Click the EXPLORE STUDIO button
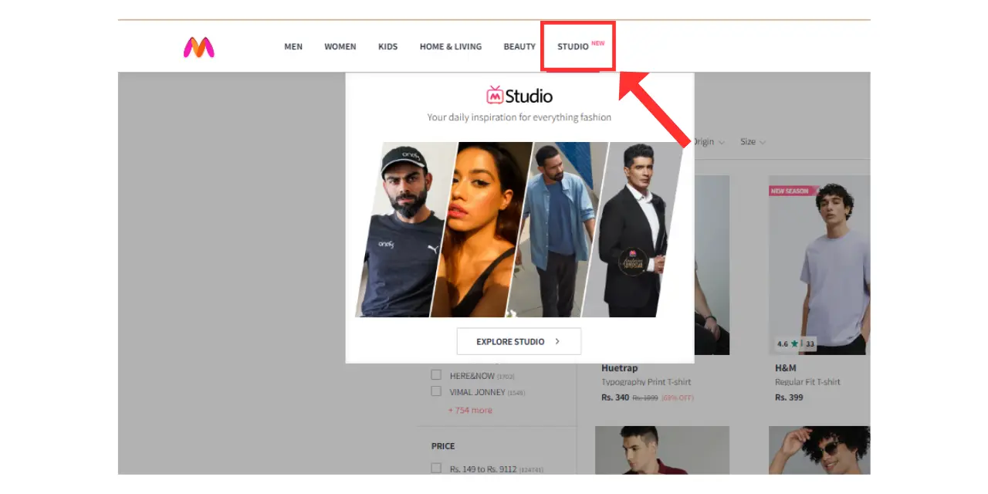The width and height of the screenshot is (988, 494). click(x=519, y=341)
